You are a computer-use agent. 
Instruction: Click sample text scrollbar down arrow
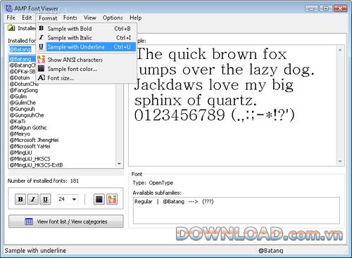(340, 161)
